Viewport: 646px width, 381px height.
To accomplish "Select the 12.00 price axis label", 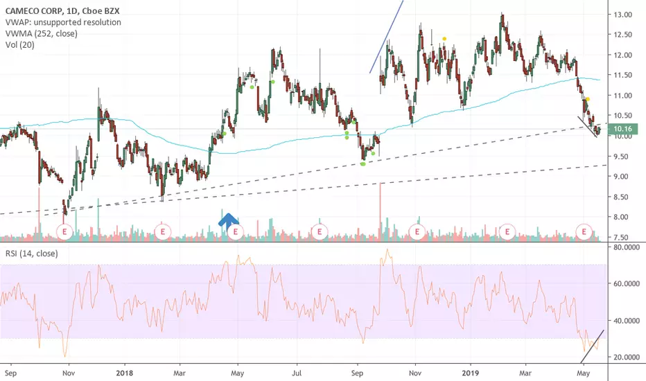I will point(623,55).
